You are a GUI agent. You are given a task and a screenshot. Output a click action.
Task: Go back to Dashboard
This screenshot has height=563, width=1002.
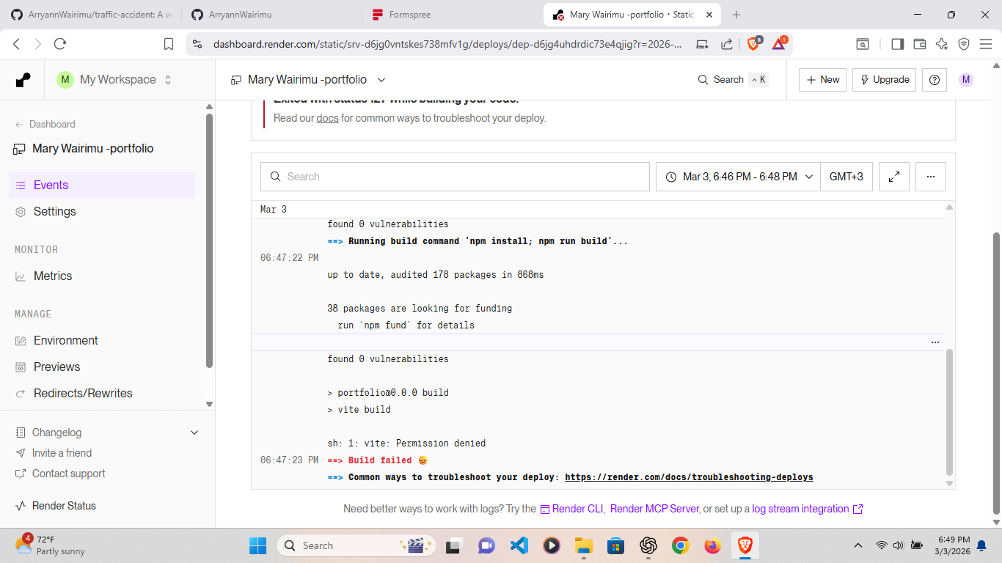45,125
